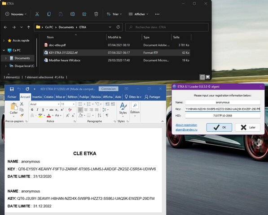
Task: Expand Accès rapide in navigation pane
Action: (x=4, y=41)
